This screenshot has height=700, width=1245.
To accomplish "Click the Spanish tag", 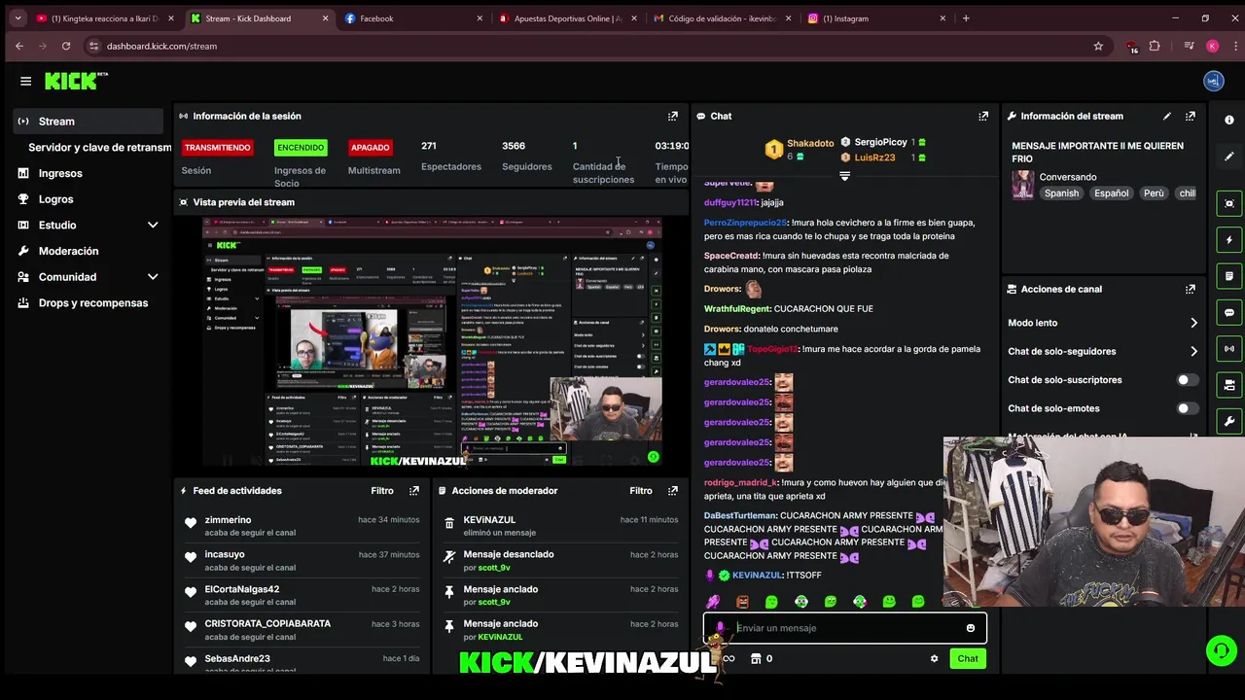I will (1061, 193).
